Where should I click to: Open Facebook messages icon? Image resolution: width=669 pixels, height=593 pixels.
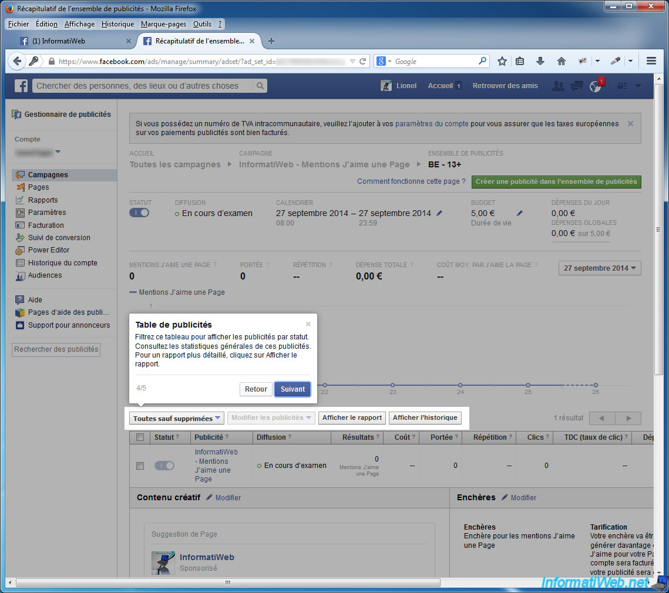(x=577, y=86)
